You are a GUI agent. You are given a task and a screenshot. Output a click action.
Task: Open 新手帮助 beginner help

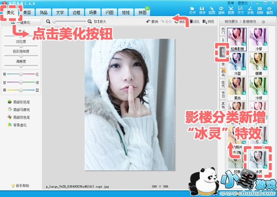coord(20,185)
